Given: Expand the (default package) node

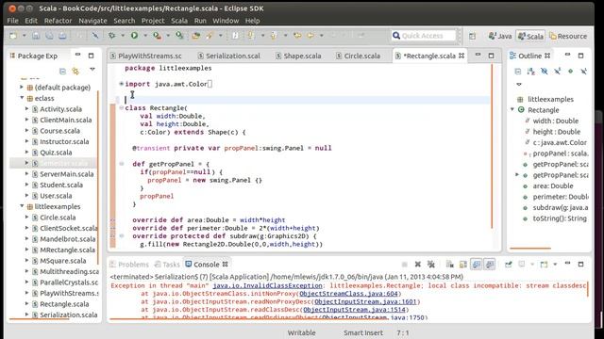Looking at the screenshot, I should click(22, 88).
